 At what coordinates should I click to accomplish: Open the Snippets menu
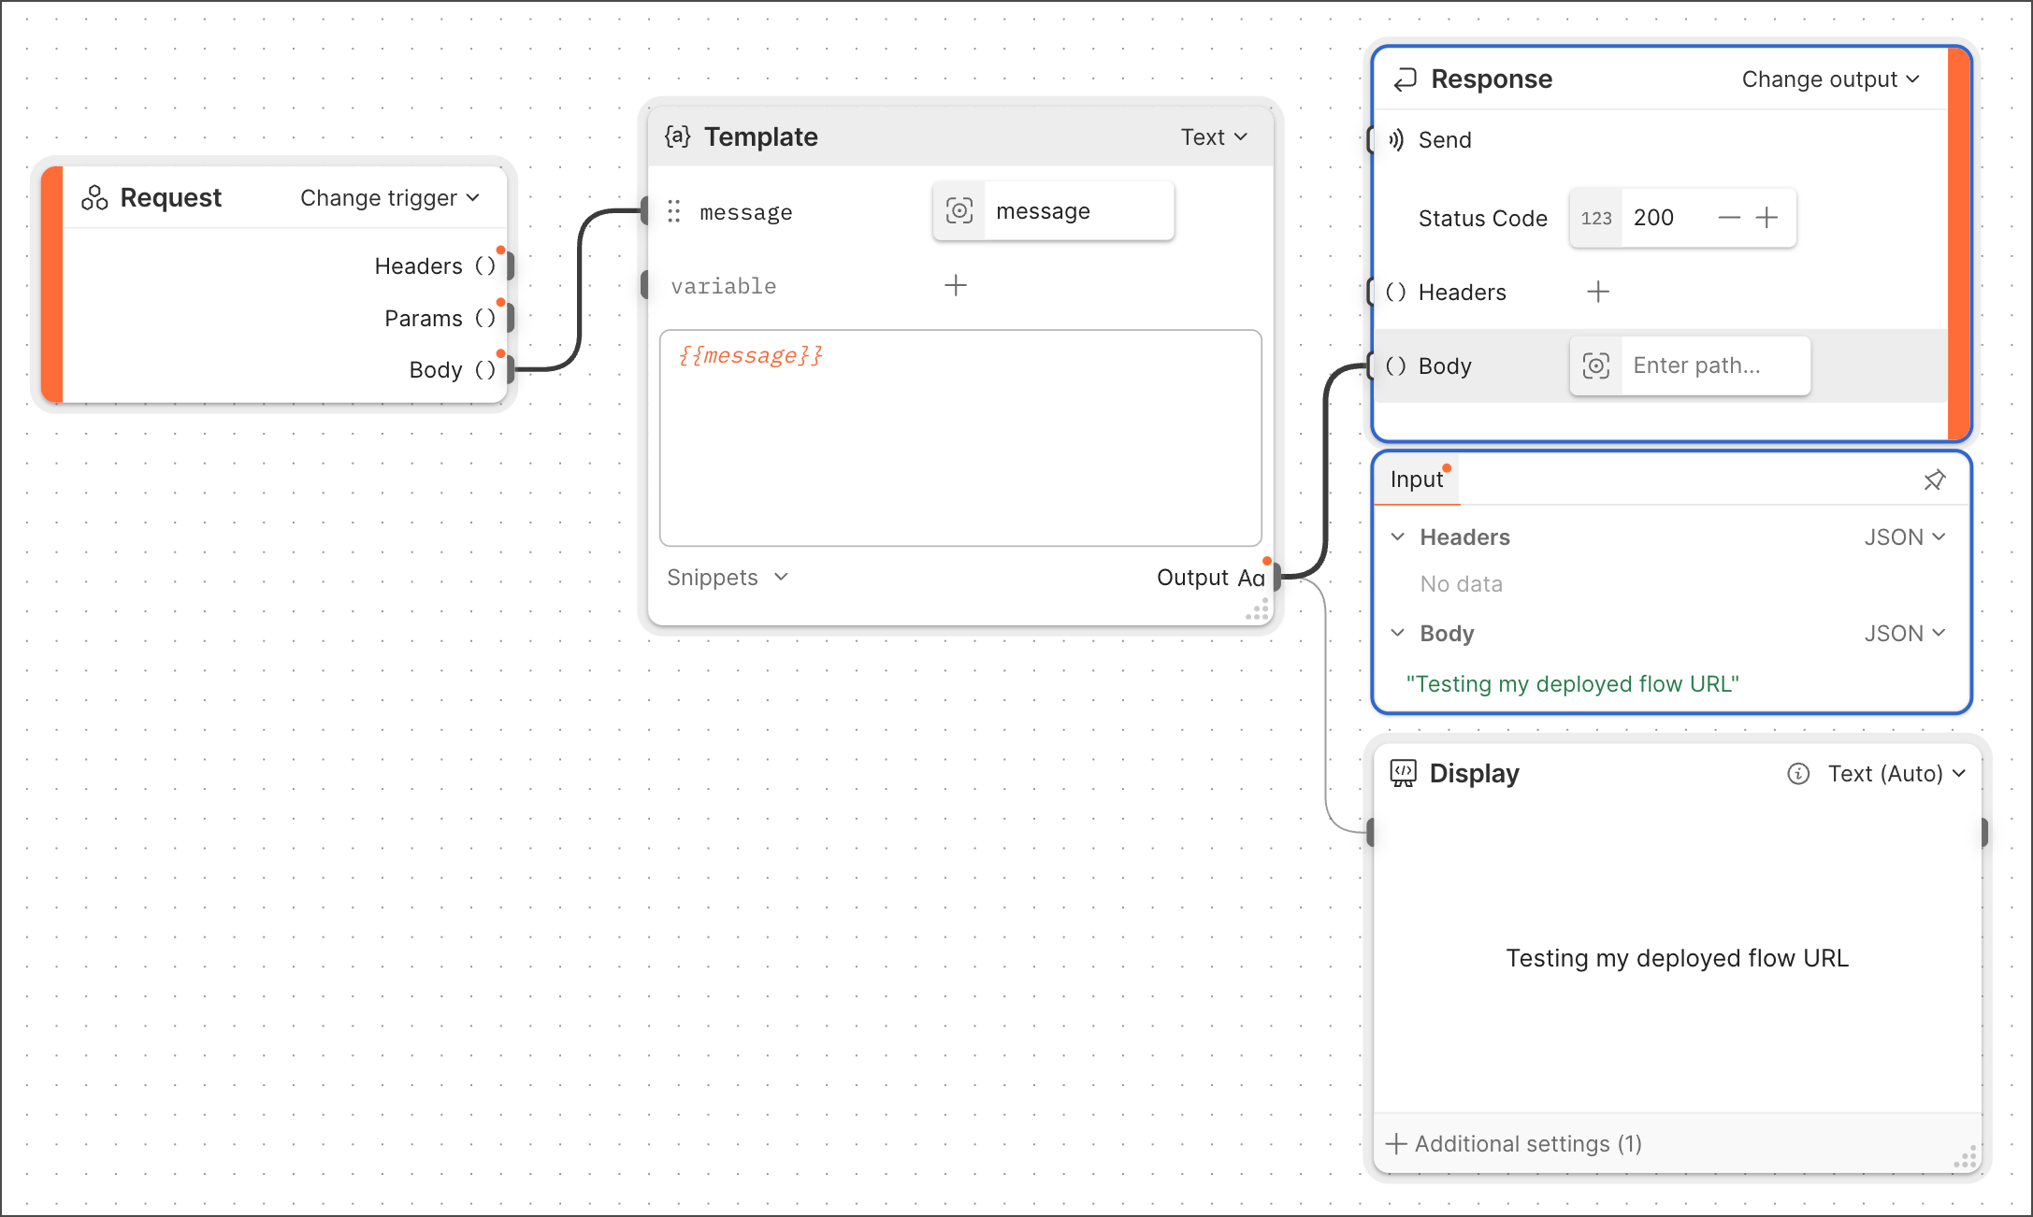click(728, 578)
